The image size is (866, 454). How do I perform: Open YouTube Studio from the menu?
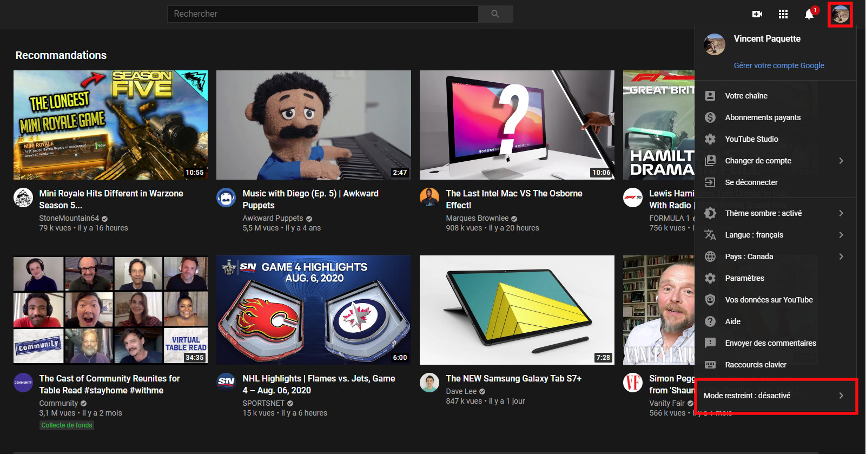(x=776, y=139)
